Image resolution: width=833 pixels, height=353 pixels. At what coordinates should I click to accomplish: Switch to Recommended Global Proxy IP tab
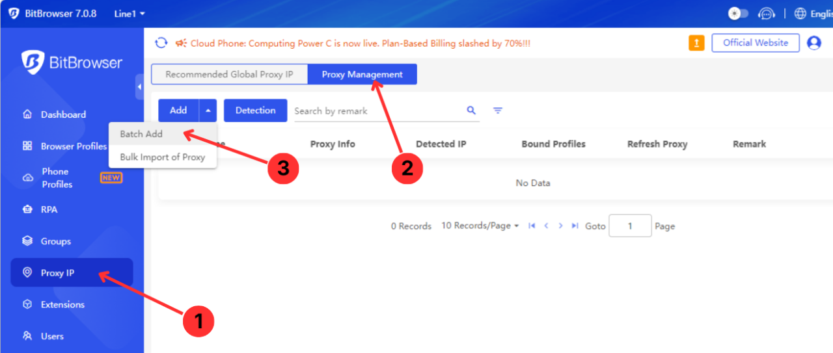[x=229, y=74]
